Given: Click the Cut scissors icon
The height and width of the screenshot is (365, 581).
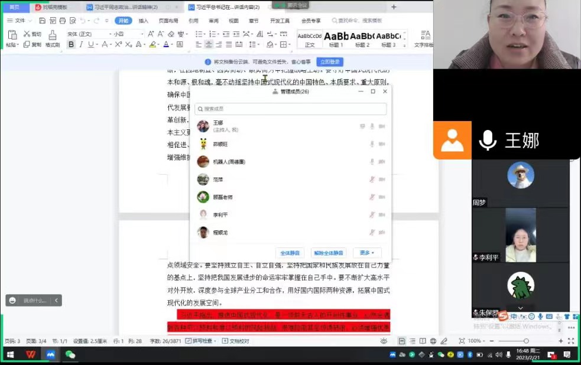Looking at the screenshot, I should tap(27, 34).
